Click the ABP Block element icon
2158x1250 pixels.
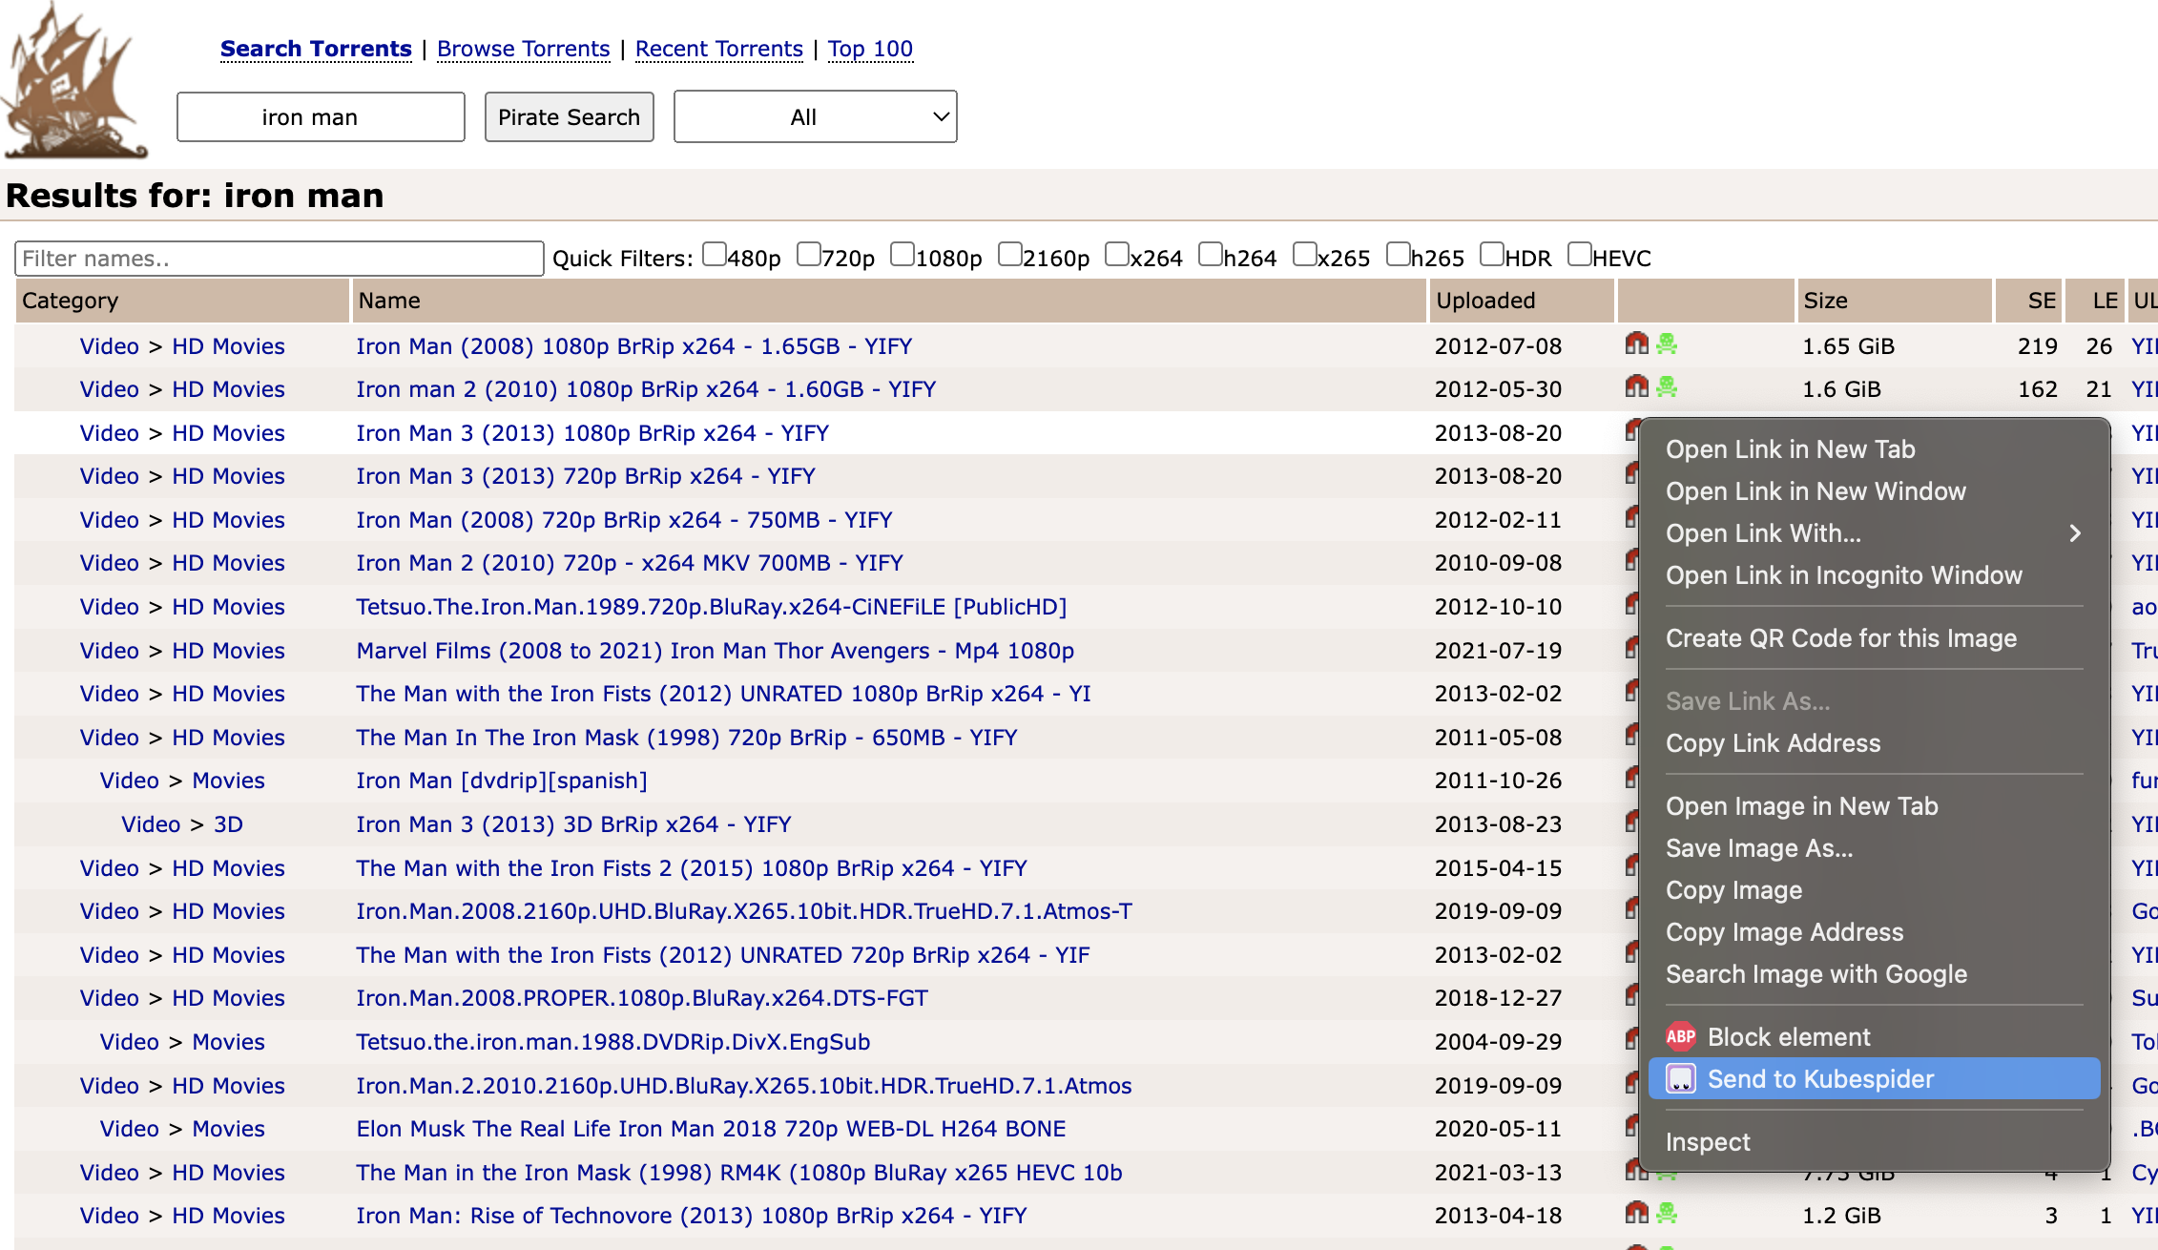tap(1680, 1037)
